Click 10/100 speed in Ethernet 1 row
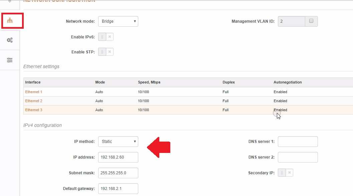This screenshot has height=196, width=353. (143, 92)
